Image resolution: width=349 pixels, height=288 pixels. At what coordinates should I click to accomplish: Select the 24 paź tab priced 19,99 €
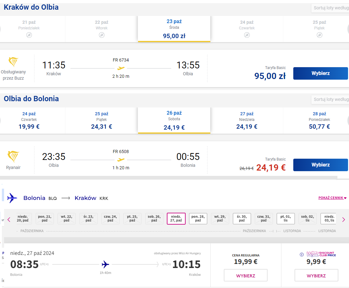(29, 121)
